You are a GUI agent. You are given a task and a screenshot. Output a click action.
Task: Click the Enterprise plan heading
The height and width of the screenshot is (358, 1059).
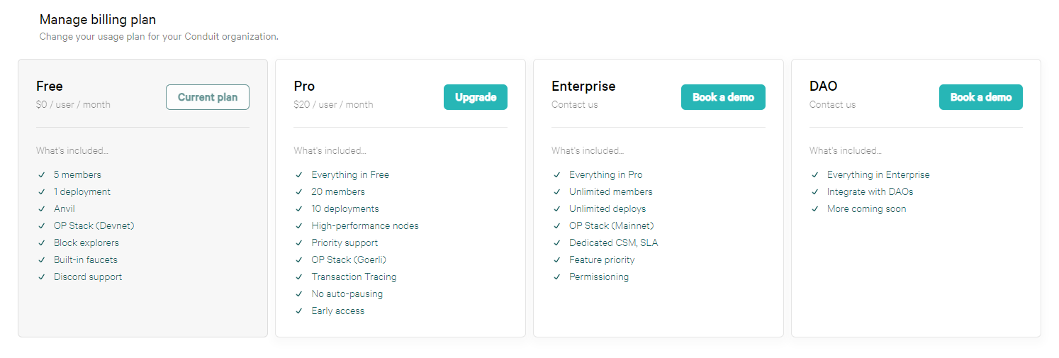pyautogui.click(x=583, y=86)
